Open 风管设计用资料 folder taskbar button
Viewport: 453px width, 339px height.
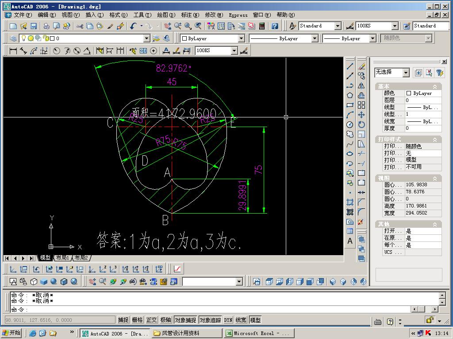point(187,333)
